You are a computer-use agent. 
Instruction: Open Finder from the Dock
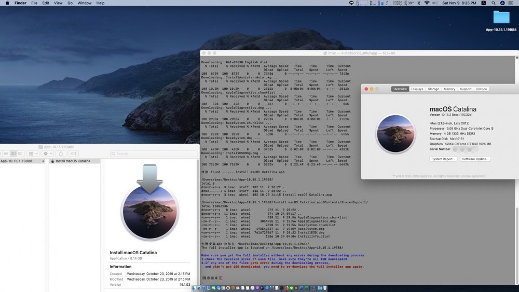(194, 288)
